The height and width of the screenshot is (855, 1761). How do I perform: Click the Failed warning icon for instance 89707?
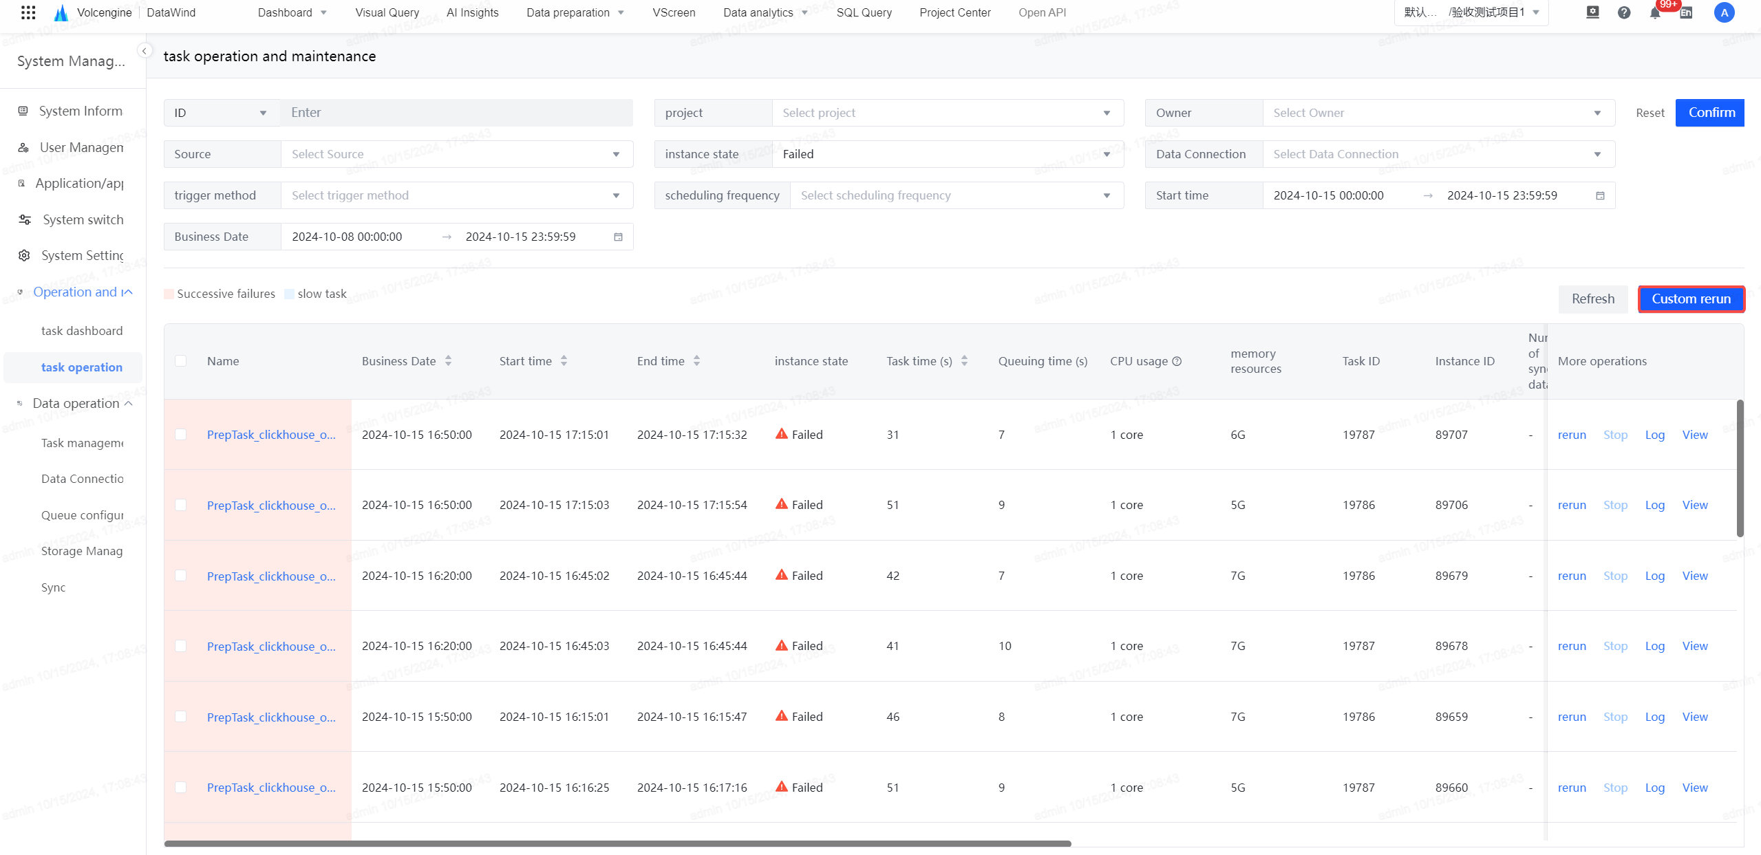point(781,434)
